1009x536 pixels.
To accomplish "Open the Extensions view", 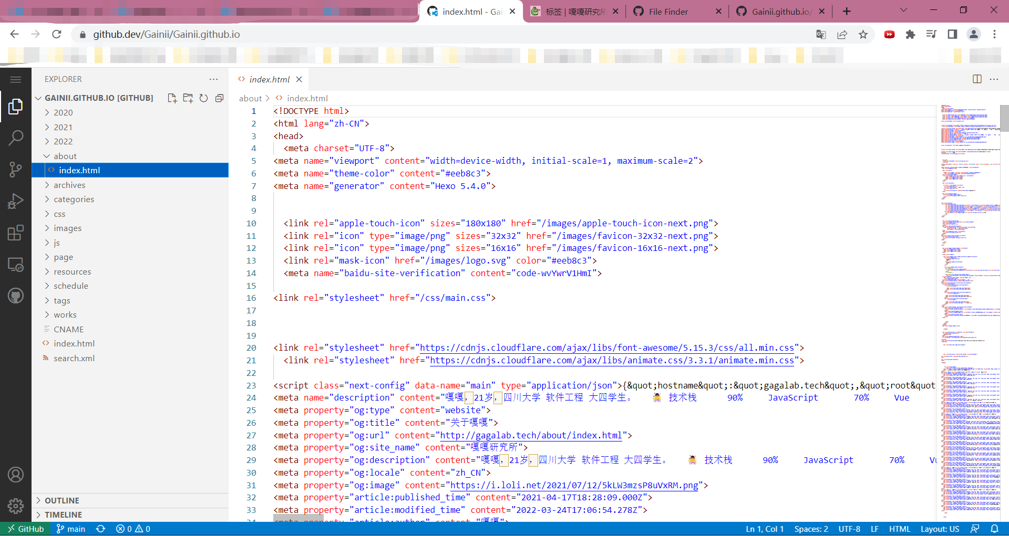I will pyautogui.click(x=16, y=233).
